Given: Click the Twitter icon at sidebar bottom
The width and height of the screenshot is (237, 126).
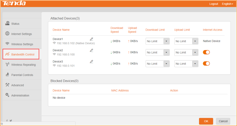Looking at the screenshot, I should 11,121.
